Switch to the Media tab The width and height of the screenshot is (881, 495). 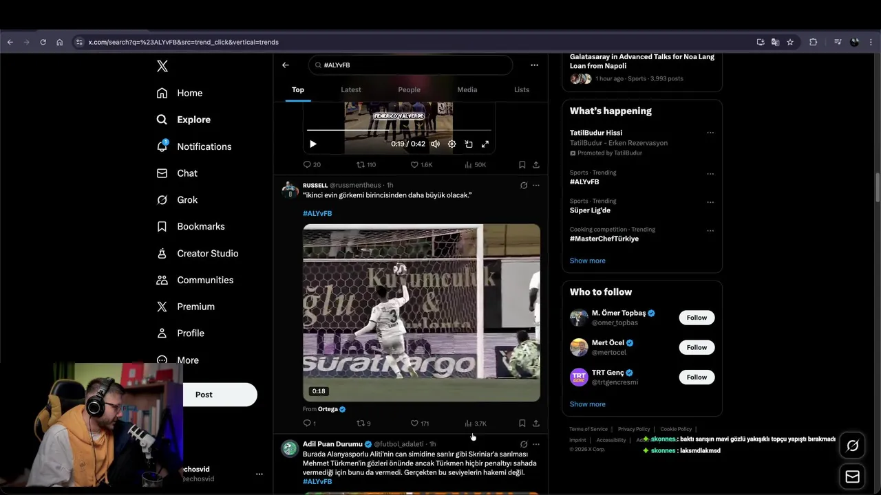[x=467, y=89]
